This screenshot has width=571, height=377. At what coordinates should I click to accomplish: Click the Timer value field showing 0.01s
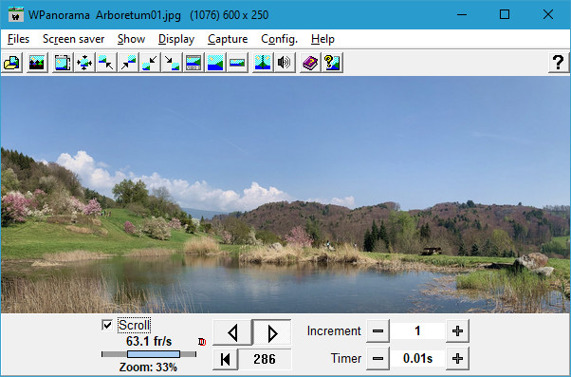(417, 359)
